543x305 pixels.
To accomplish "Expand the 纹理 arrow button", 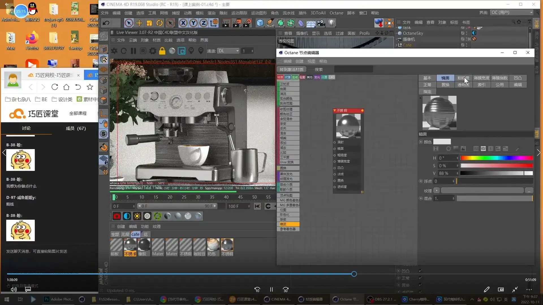I will [x=437, y=191].
